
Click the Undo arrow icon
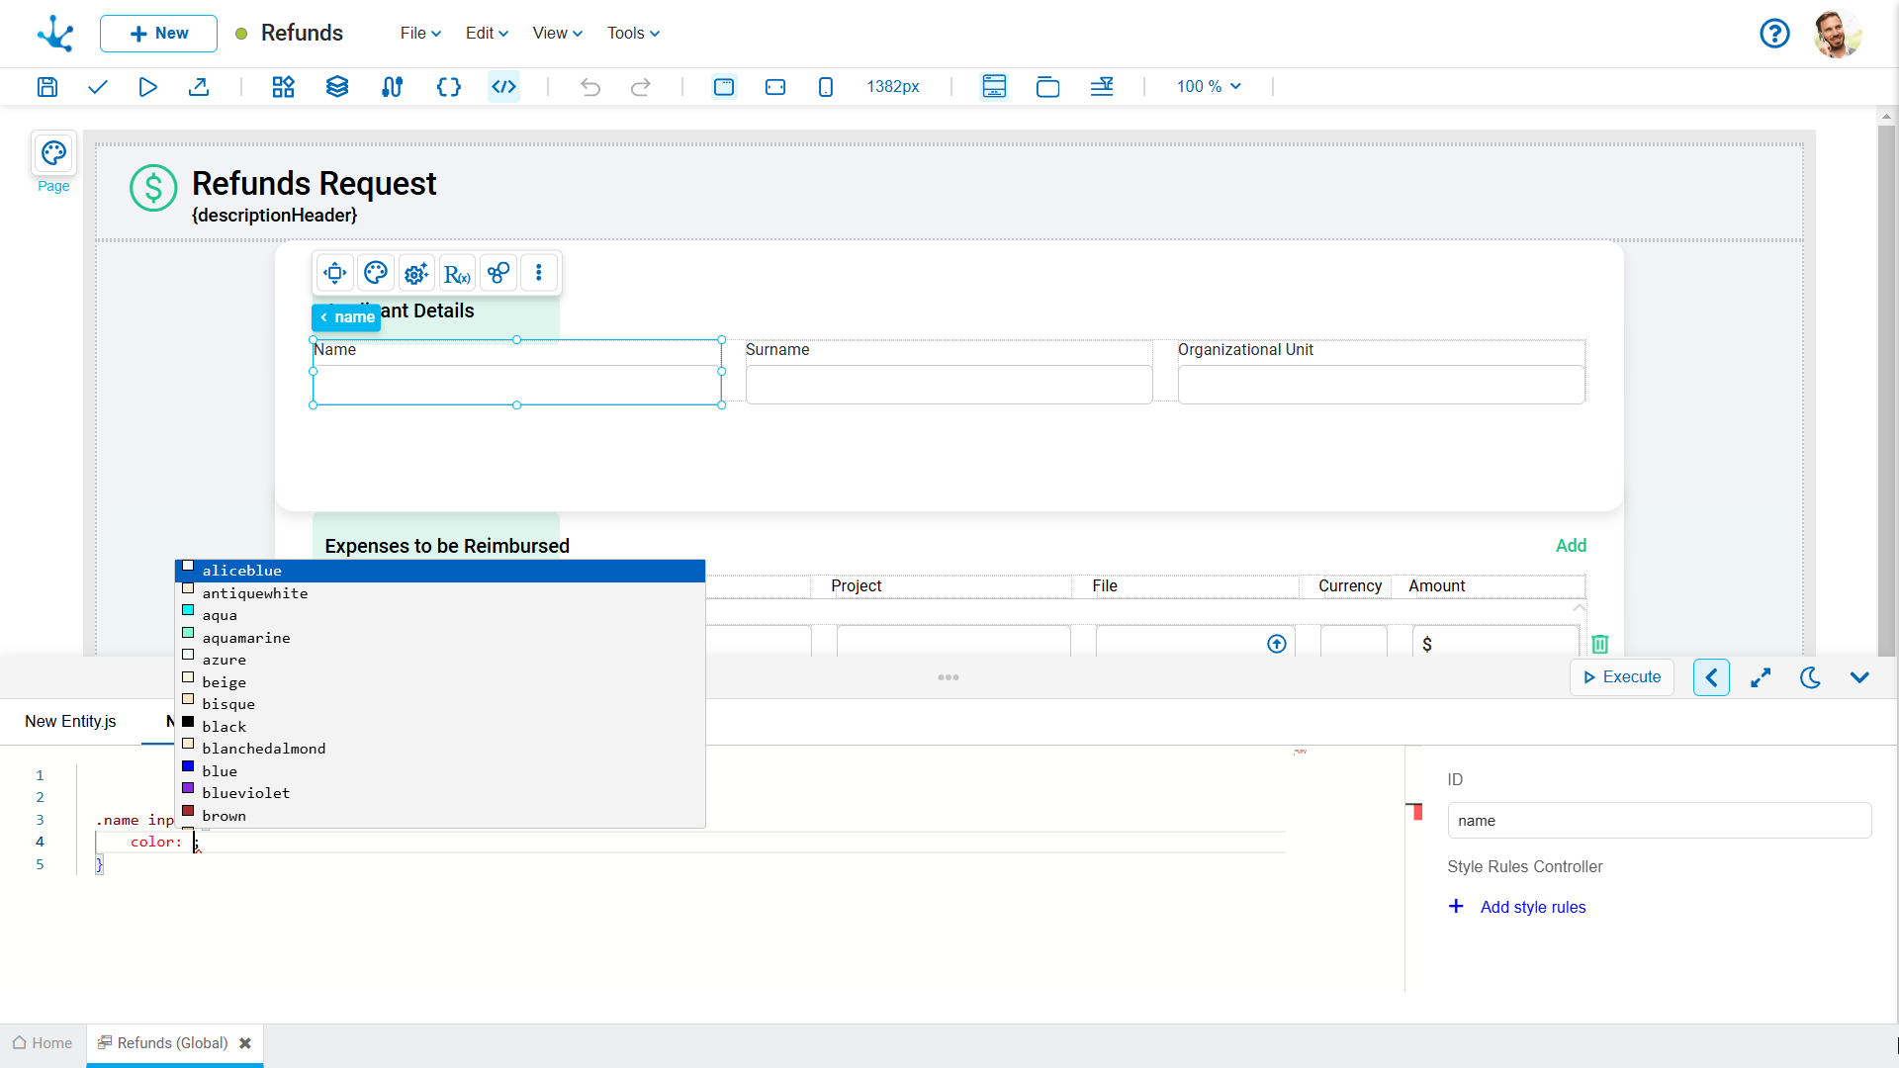[590, 87]
